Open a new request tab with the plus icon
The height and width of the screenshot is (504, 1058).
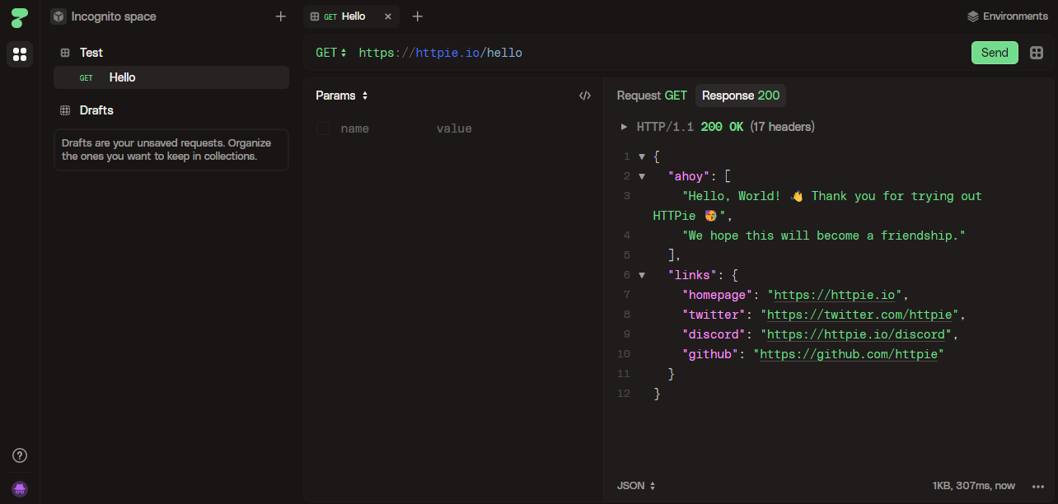[x=417, y=16]
